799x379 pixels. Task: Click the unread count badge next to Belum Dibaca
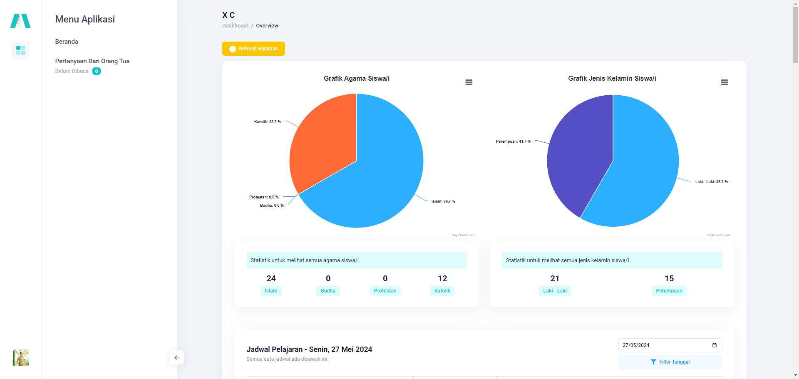pyautogui.click(x=97, y=71)
